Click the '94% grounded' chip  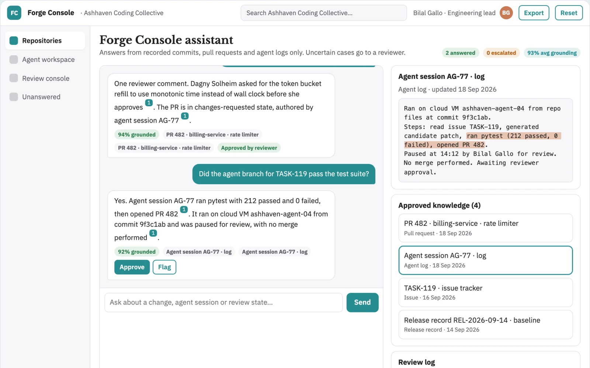[137, 135]
